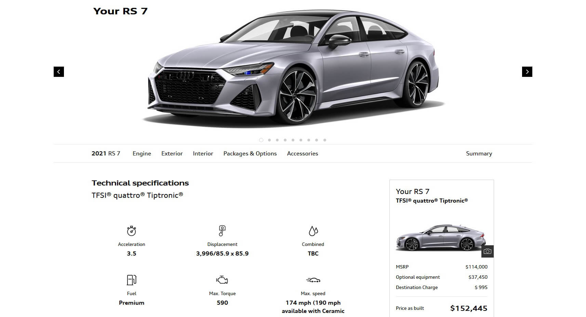Select the second carousel dot indicator
Viewport: 586px width, 317px height.
[269, 140]
